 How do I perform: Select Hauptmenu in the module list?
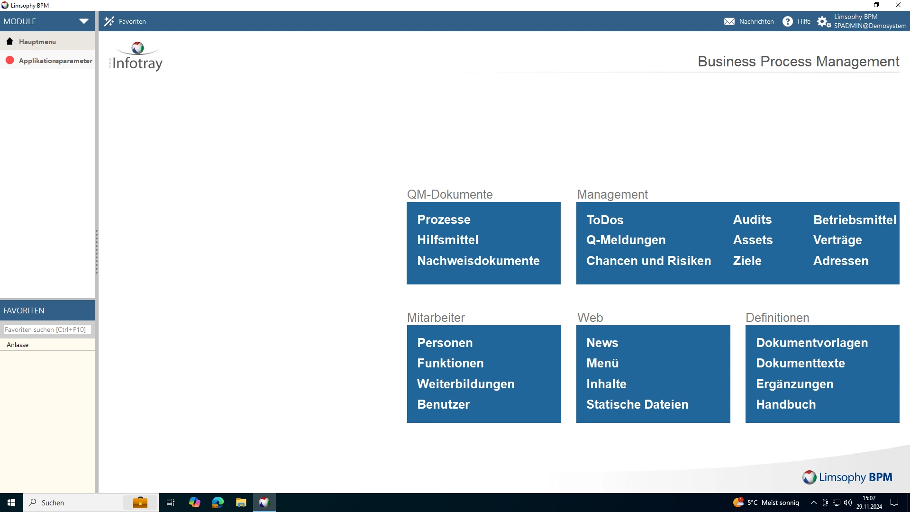click(x=47, y=42)
